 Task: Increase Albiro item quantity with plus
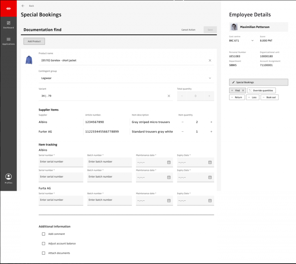[211, 122]
